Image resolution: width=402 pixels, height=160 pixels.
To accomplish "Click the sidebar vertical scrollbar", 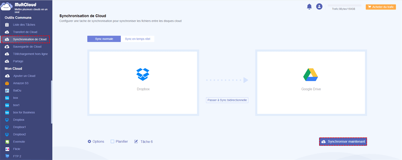I will coord(52,102).
